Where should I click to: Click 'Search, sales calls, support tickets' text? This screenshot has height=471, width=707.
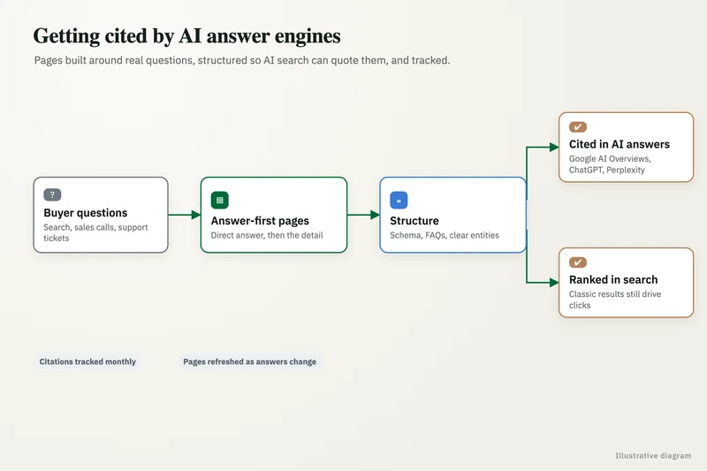point(95,232)
